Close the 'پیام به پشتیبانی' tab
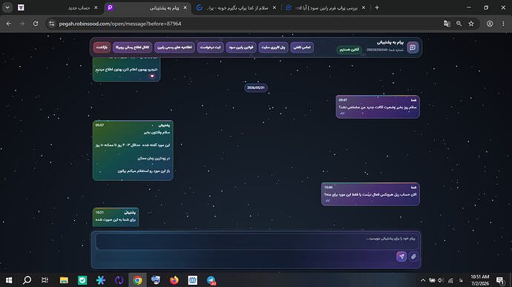 pyautogui.click(x=186, y=7)
